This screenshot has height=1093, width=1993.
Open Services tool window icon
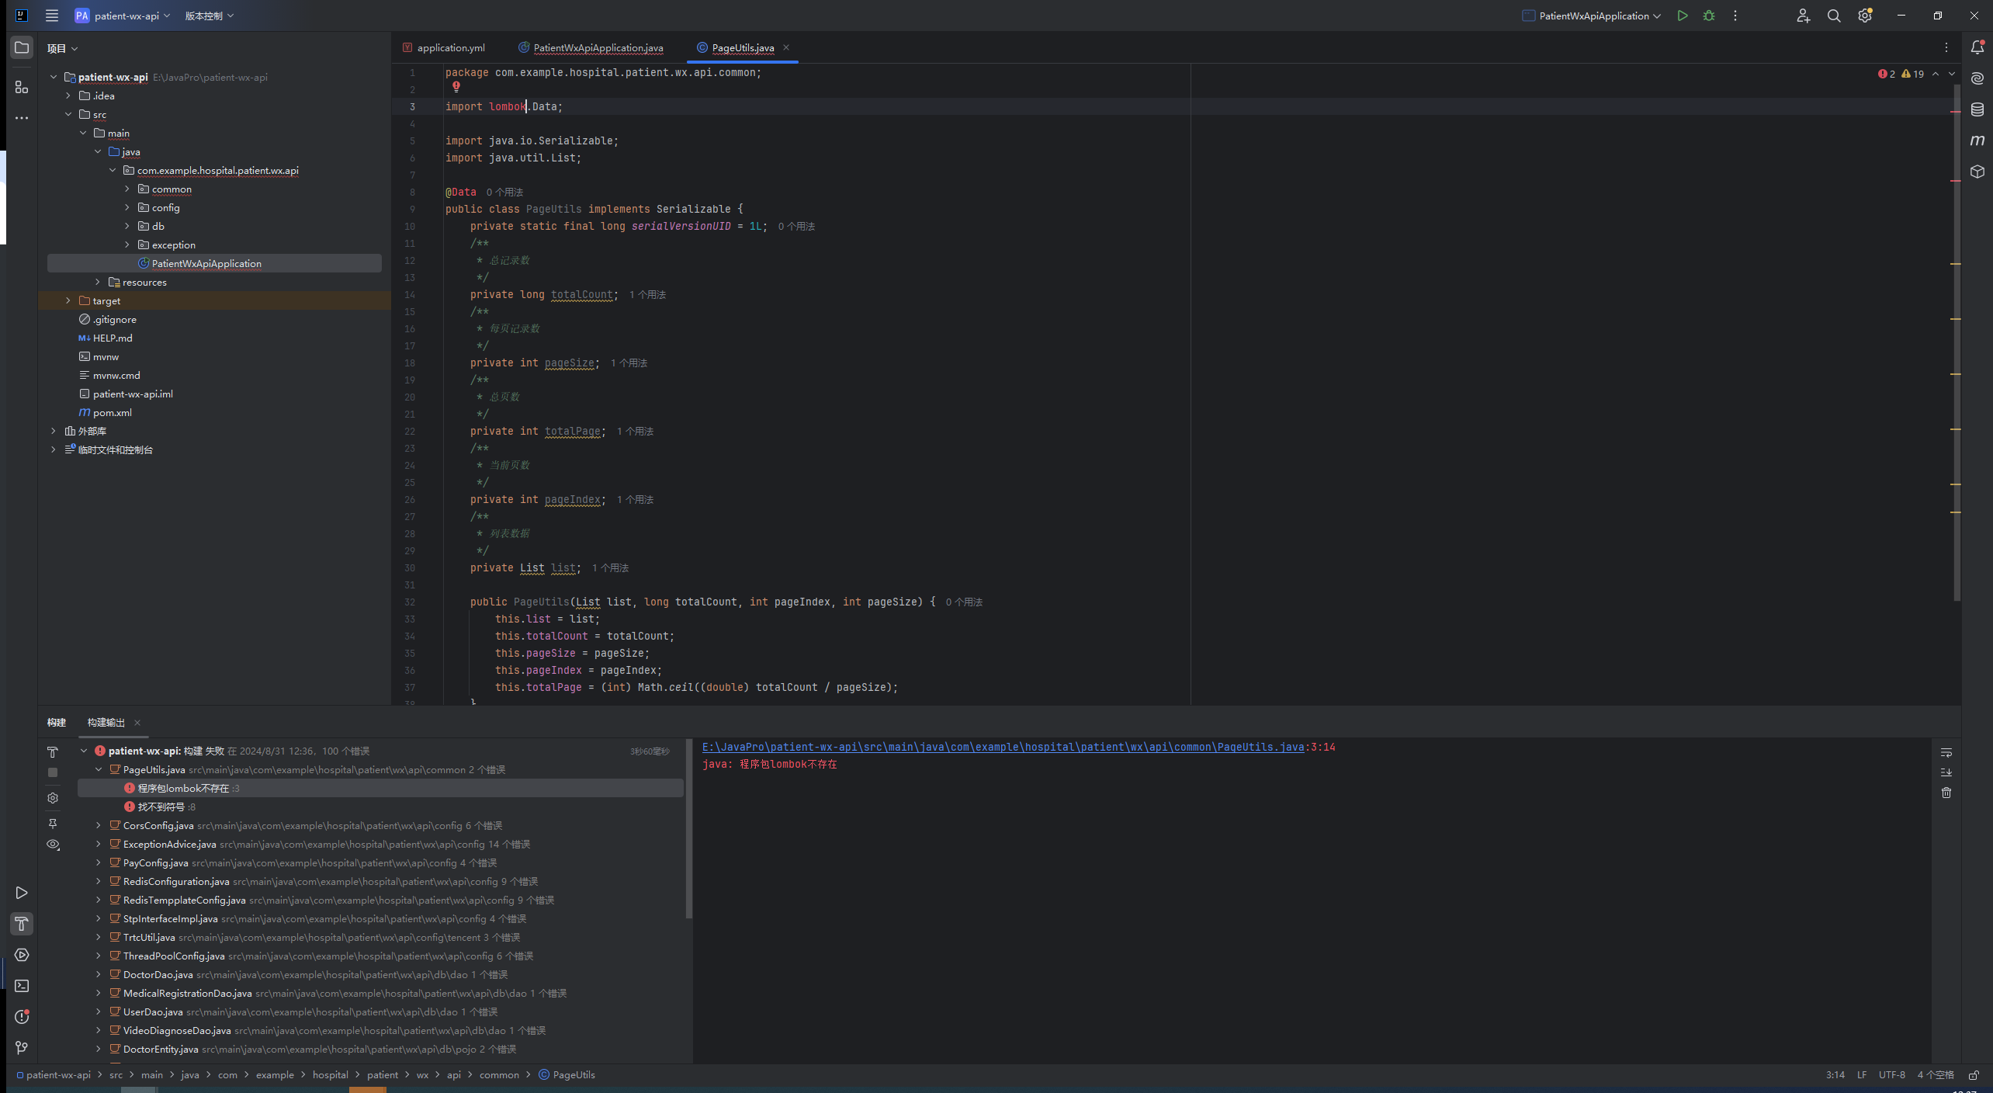(22, 955)
